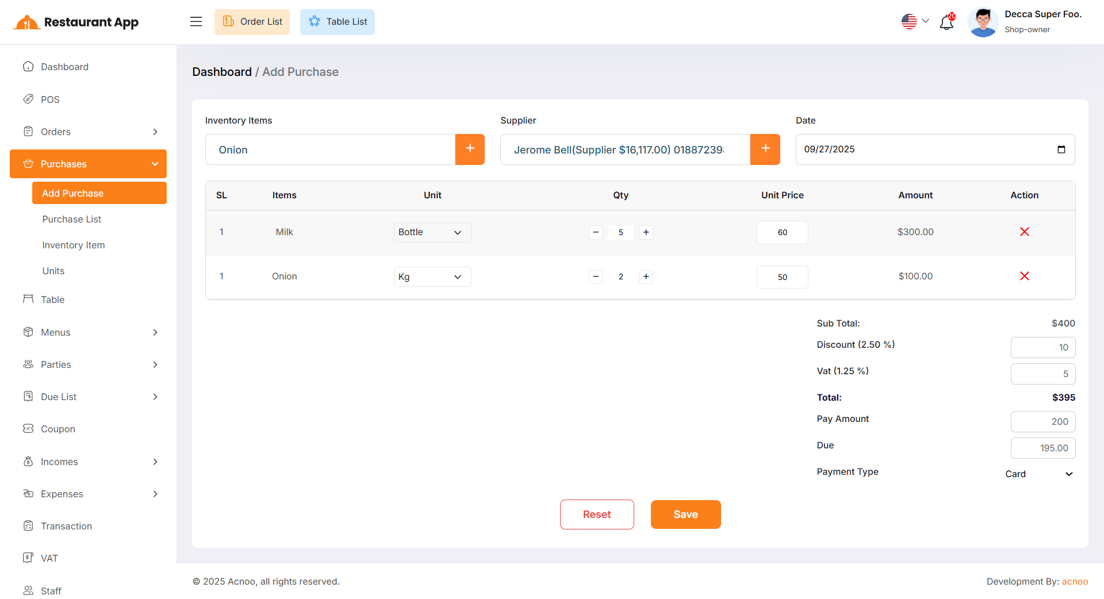Image resolution: width=1104 pixels, height=599 pixels.
Task: Open Purchase List in sidebar
Action: (x=71, y=219)
